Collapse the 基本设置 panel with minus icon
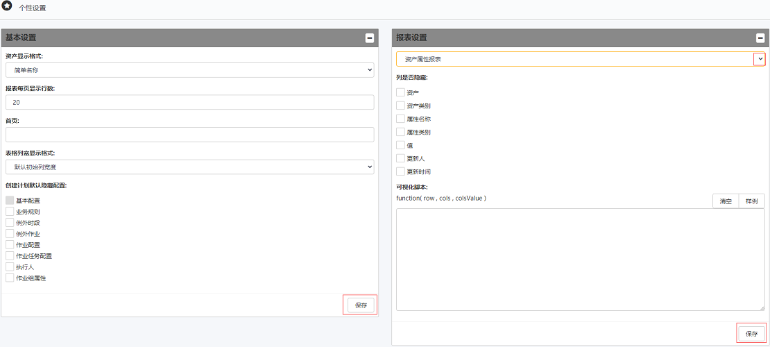Image resolution: width=770 pixels, height=347 pixels. (370, 38)
